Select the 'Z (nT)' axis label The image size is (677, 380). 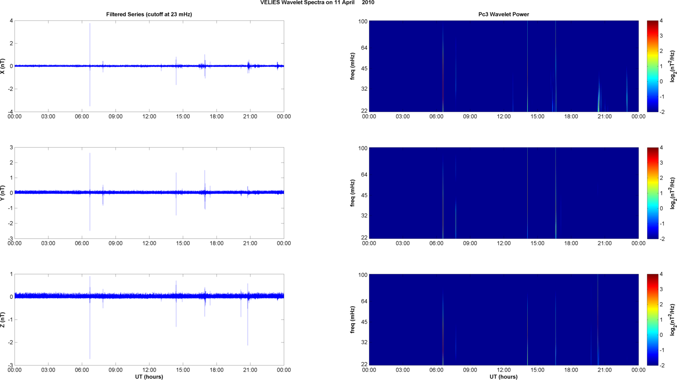(3, 320)
